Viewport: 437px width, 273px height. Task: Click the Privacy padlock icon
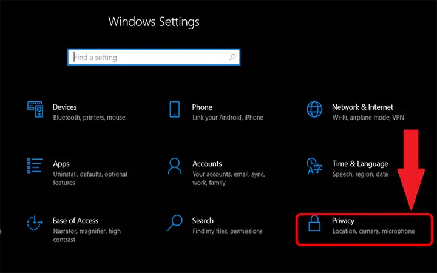(x=314, y=223)
